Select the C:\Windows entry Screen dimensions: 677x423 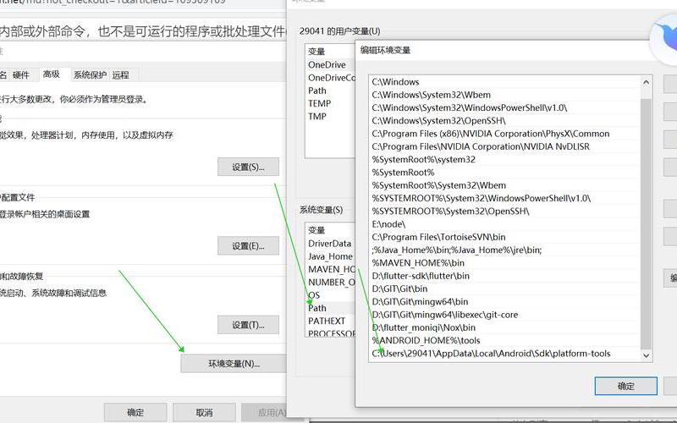tap(505, 81)
